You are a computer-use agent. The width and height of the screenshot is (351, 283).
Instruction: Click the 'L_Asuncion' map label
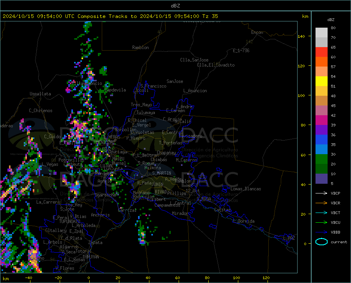click(195, 91)
